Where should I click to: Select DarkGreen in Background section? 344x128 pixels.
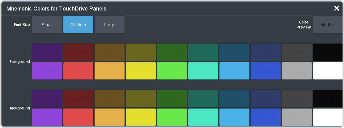coord(172,99)
